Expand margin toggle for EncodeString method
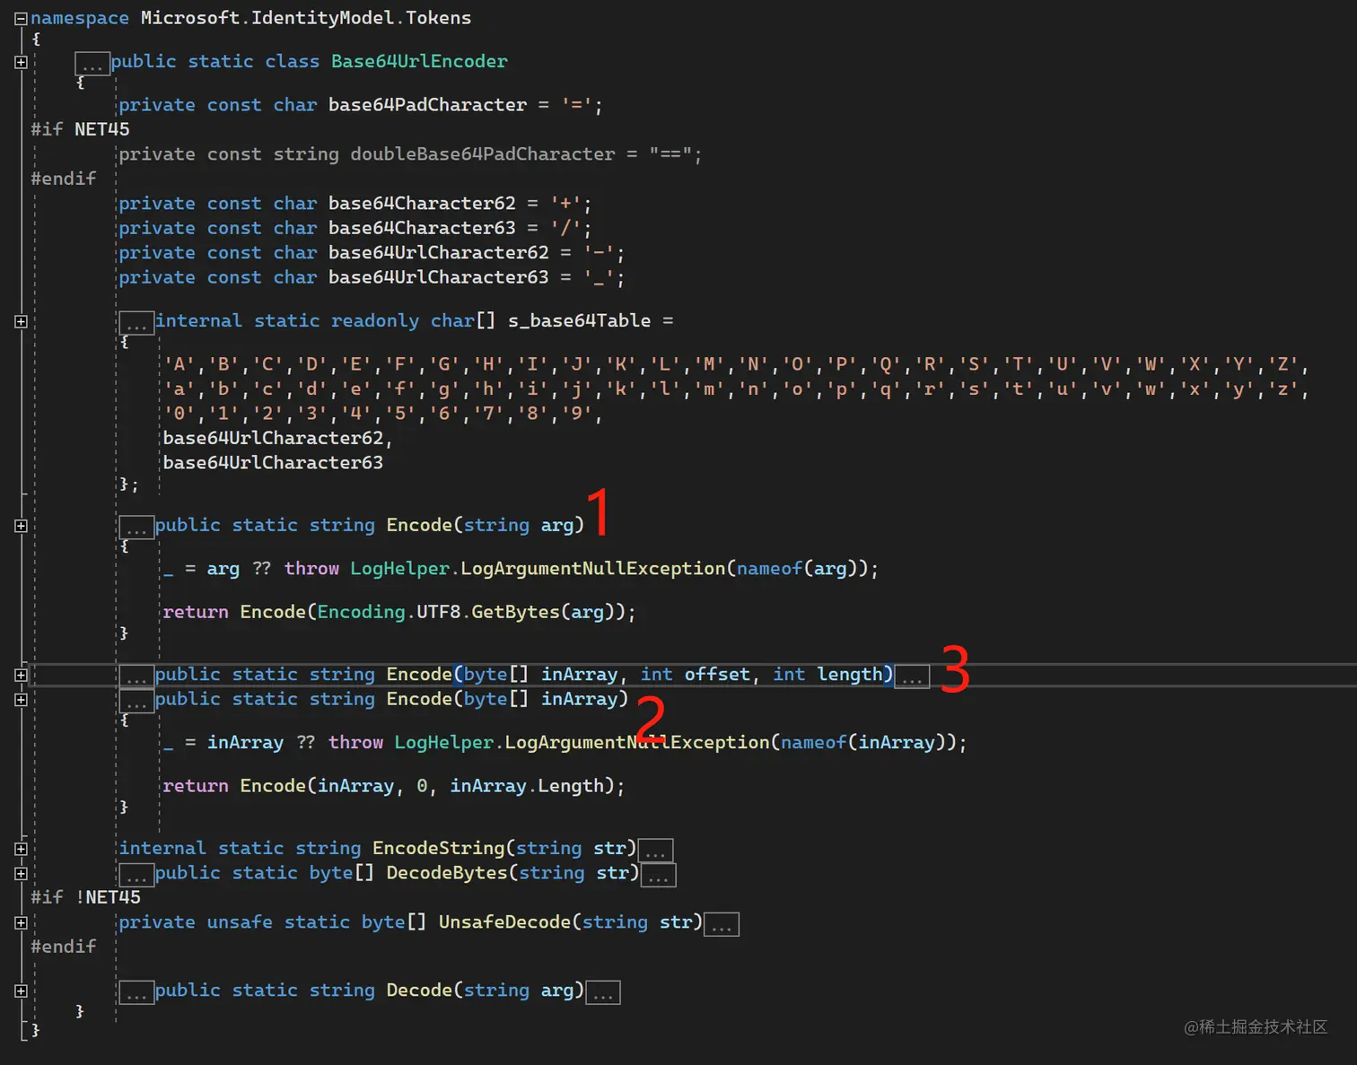This screenshot has height=1065, width=1357. 21,849
